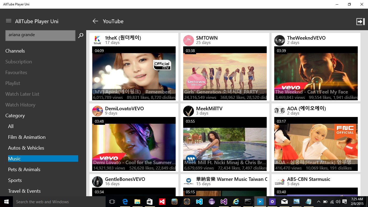Open ABS-CBN Starmusic channel avatar
The height and width of the screenshot is (207, 368).
[x=280, y=182]
